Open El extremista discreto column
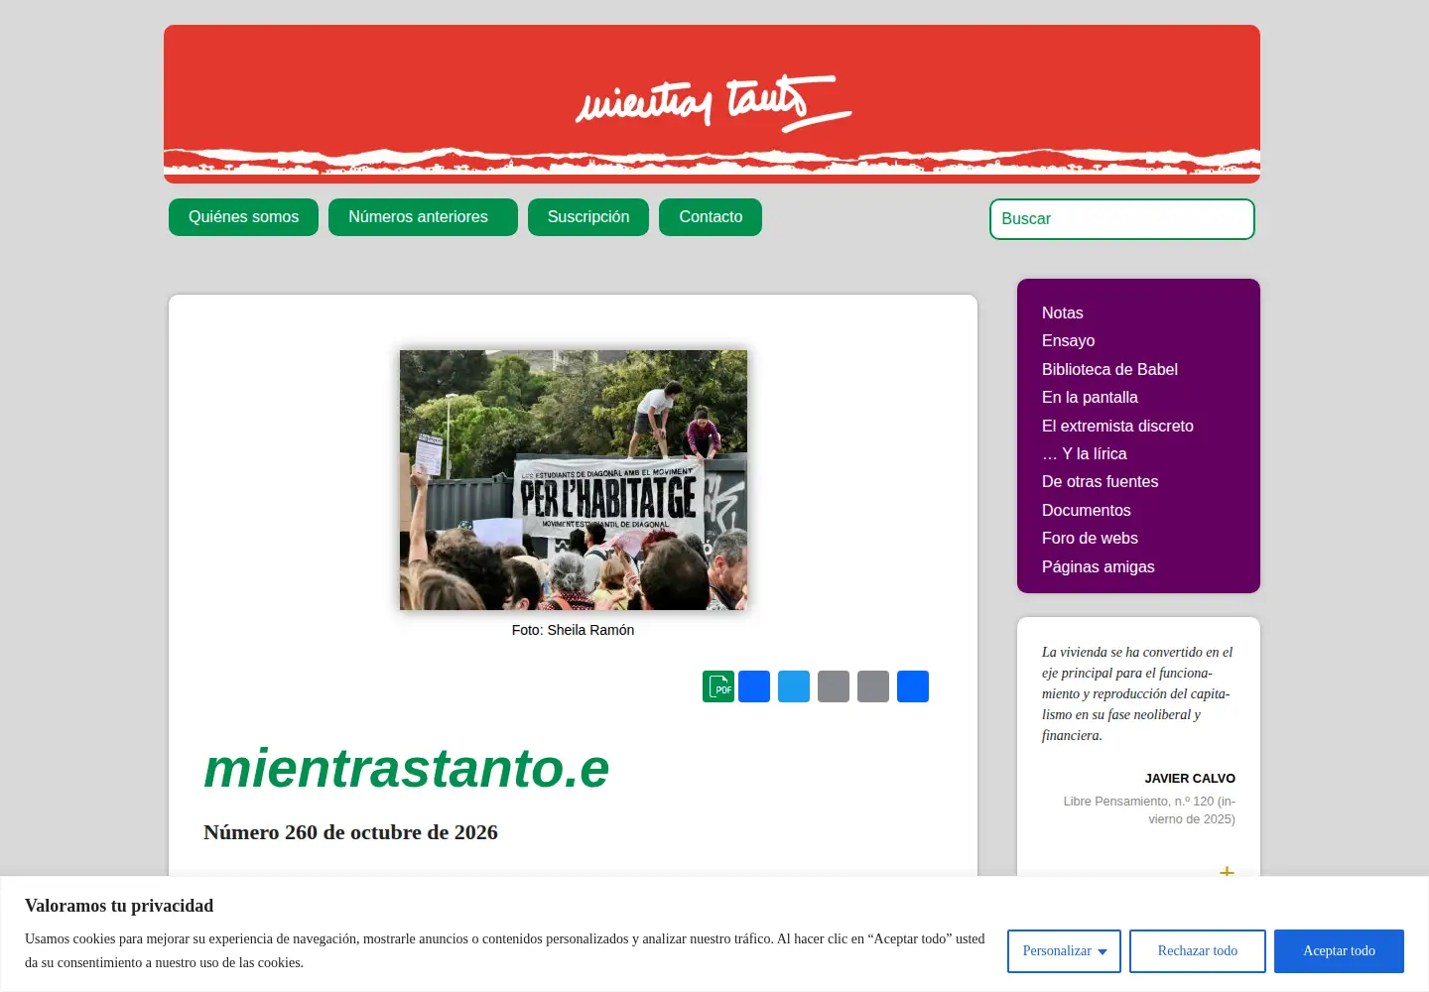1429x992 pixels. (1117, 426)
